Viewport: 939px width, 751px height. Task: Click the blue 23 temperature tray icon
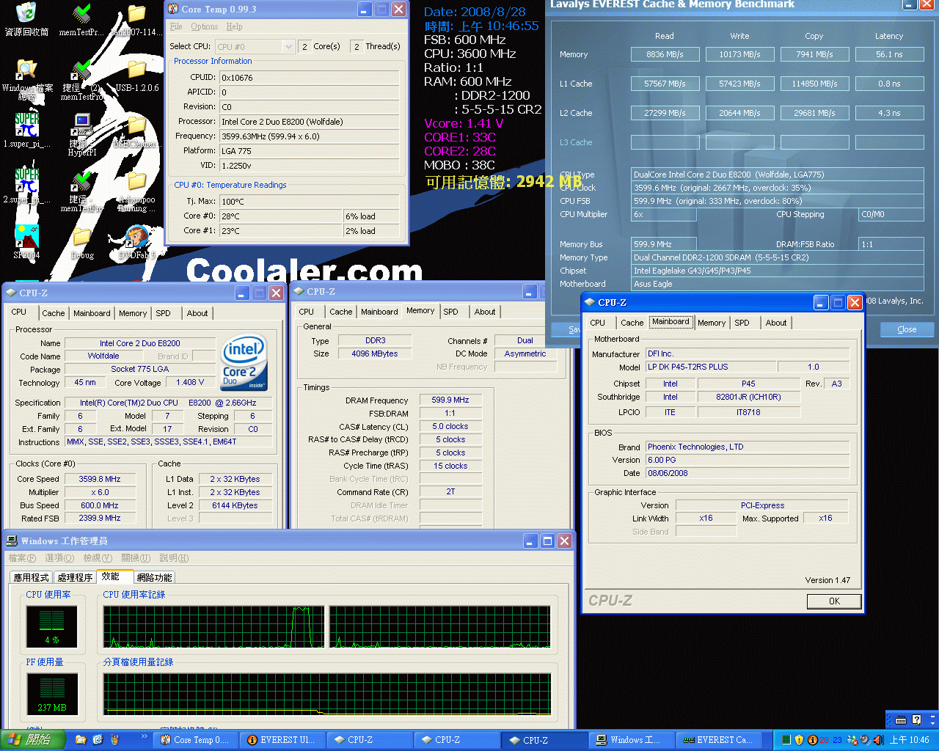click(837, 740)
